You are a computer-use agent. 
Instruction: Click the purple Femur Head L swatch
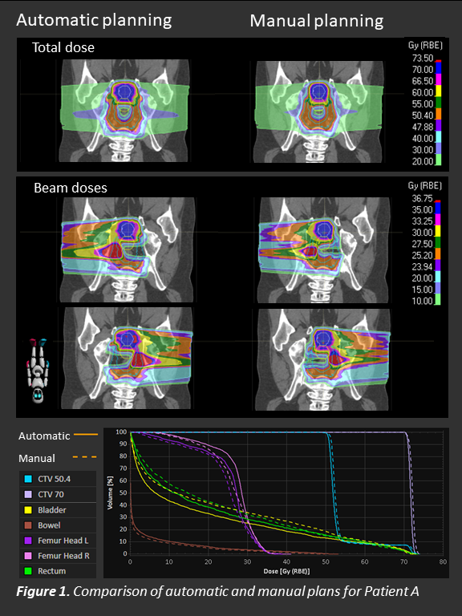click(28, 541)
